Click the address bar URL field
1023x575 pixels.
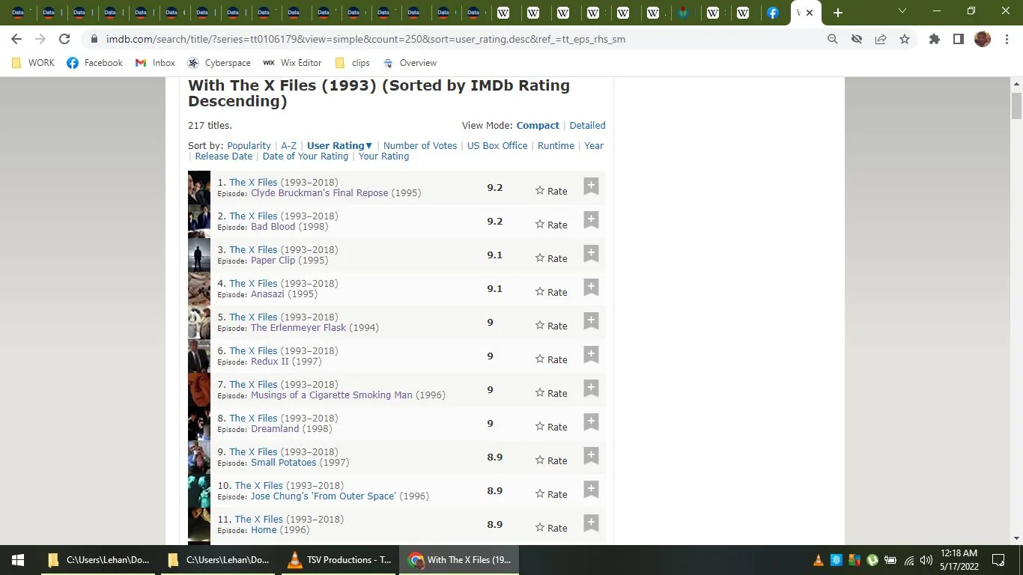(449, 39)
